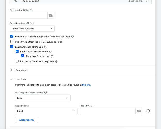Image resolution: width=161 pixels, height=129 pixels.
Task: Enable Run the 'init' command only once
Action: tap(17, 61)
